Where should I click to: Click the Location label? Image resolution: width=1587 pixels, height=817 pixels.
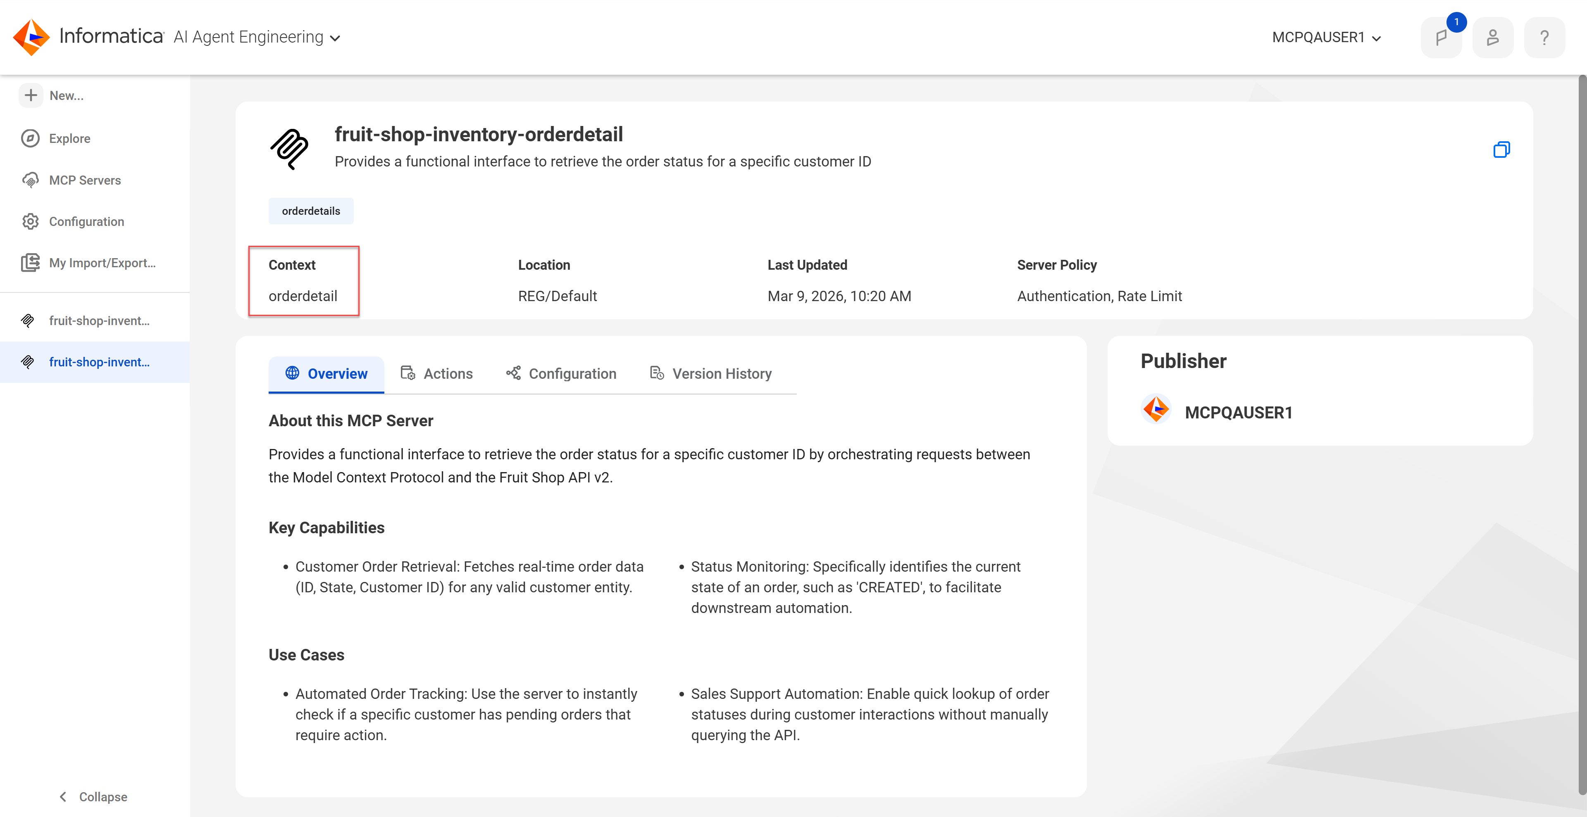(x=544, y=265)
